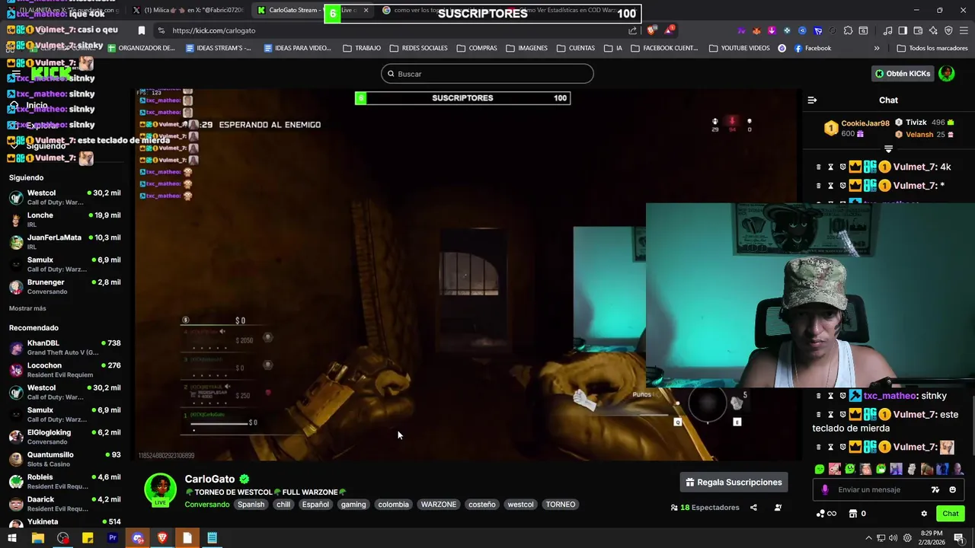Collapse the chat panel with arrow icon
Viewport: 975px width, 548px height.
coord(812,100)
